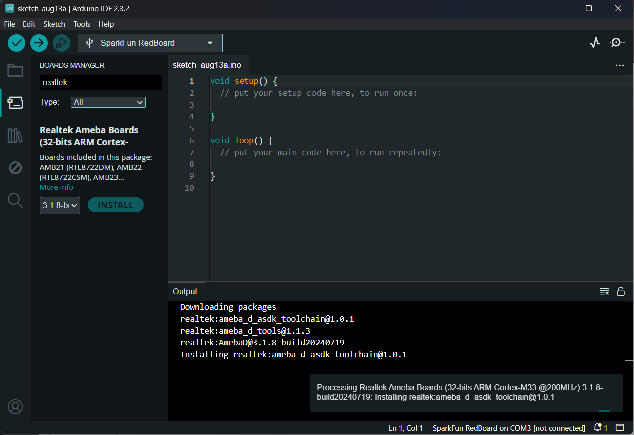The image size is (634, 435).
Task: Open the Serial Monitor
Action: 617,43
